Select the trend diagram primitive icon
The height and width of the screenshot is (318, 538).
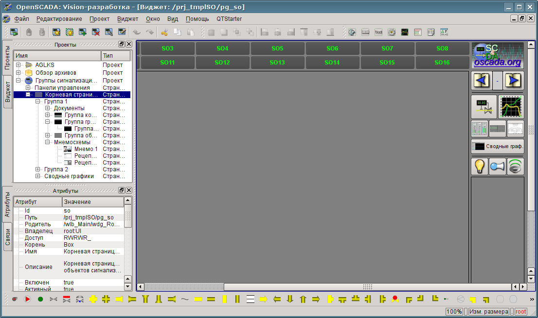405,33
